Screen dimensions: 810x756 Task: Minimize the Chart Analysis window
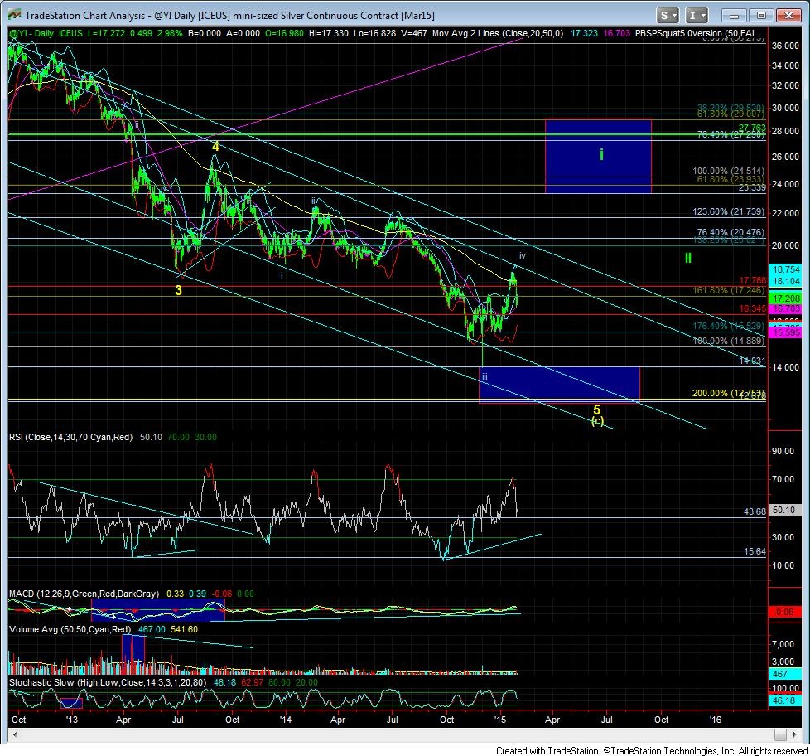pyautogui.click(x=735, y=15)
